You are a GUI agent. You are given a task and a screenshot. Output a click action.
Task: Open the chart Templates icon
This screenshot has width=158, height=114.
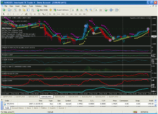[116, 10]
